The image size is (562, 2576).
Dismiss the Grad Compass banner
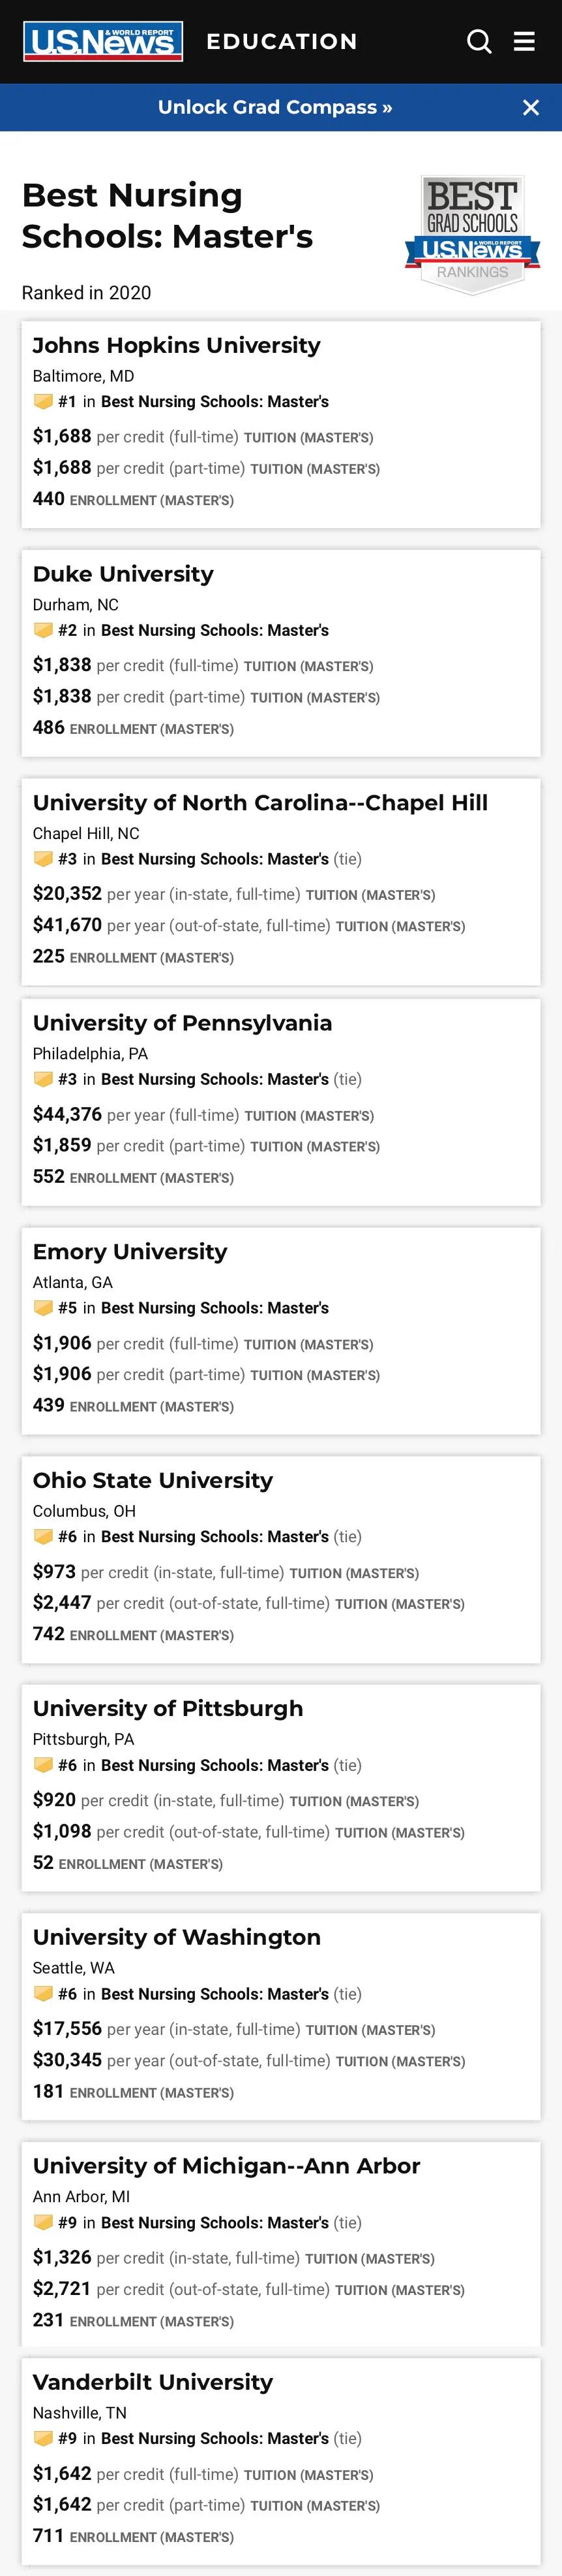click(x=531, y=107)
